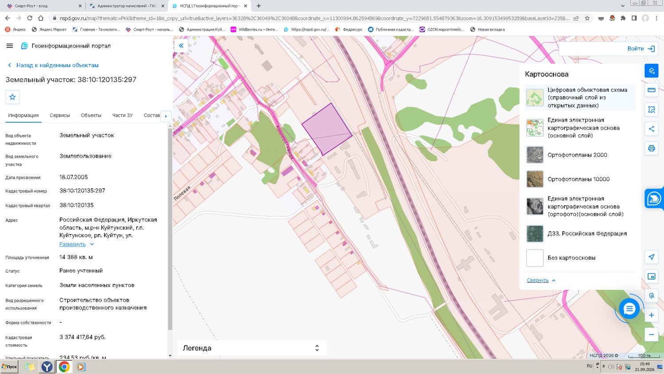Image resolution: width=664 pixels, height=374 pixels.
Task: Select the ruler measurement tool
Action: [x=651, y=90]
